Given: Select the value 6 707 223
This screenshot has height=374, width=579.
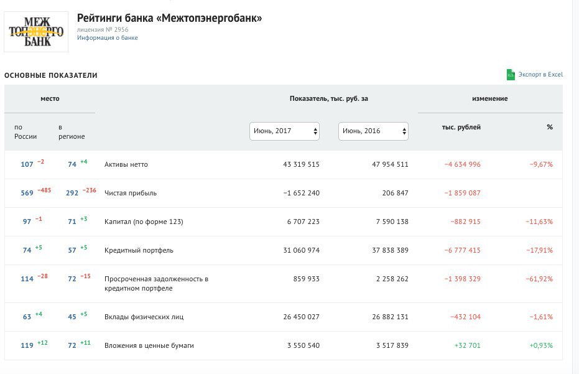Looking at the screenshot, I should pyautogui.click(x=303, y=222).
